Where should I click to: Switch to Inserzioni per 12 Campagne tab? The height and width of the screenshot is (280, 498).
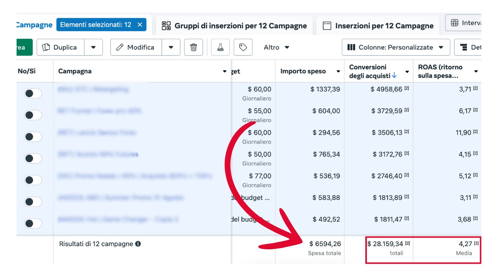(x=378, y=26)
